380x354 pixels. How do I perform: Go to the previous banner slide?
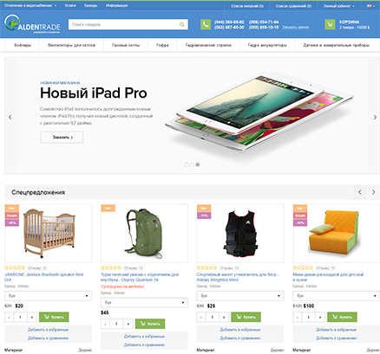pos(10,117)
